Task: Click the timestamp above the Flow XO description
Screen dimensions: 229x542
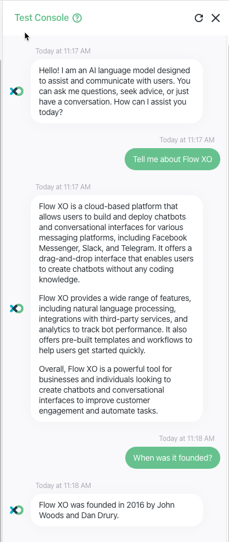Action: [x=63, y=187]
